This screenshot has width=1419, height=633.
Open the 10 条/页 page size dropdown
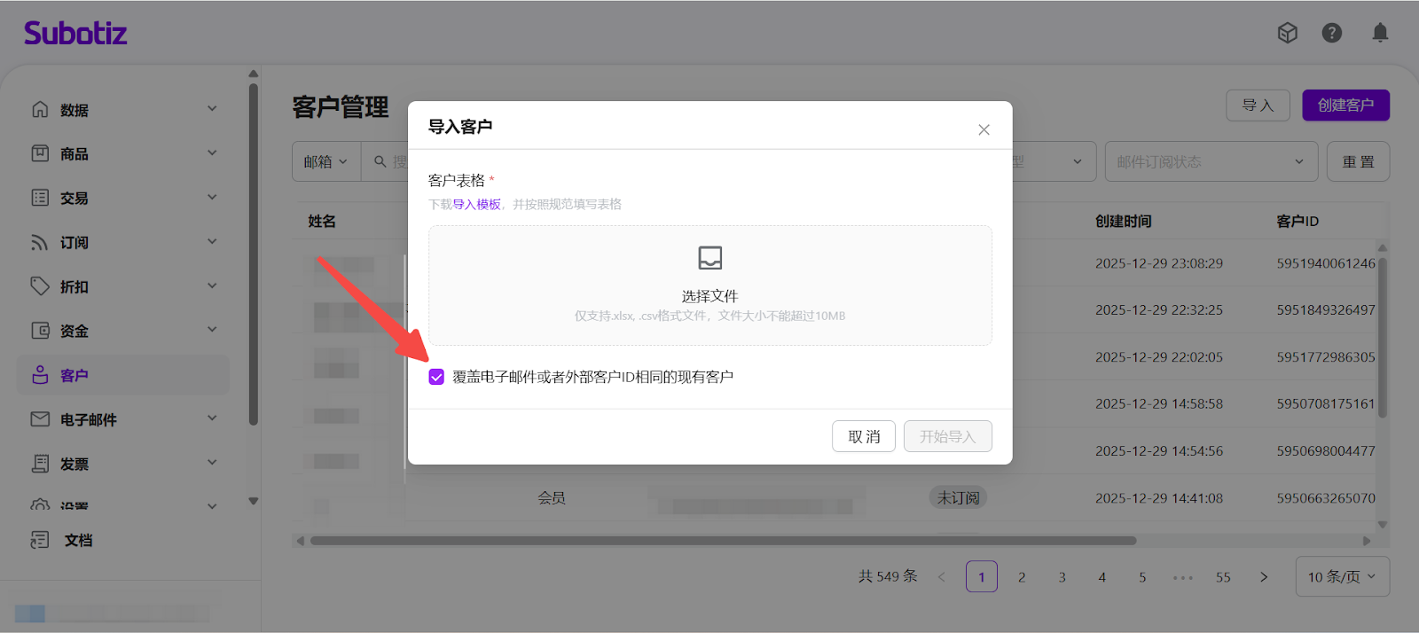tap(1342, 577)
